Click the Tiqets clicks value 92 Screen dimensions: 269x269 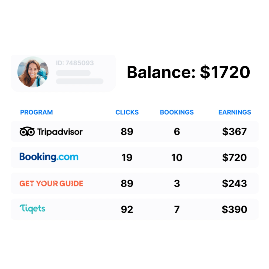click(127, 209)
